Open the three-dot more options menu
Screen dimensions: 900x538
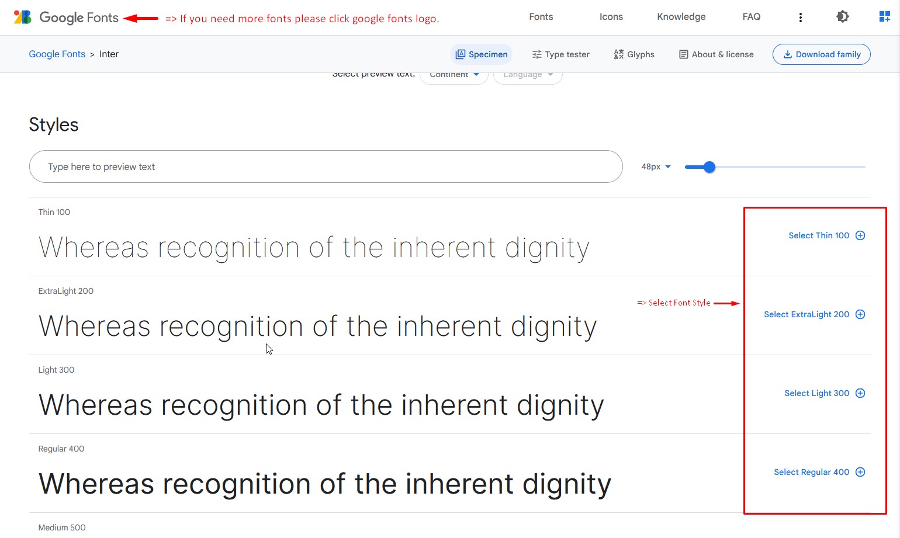coord(801,18)
